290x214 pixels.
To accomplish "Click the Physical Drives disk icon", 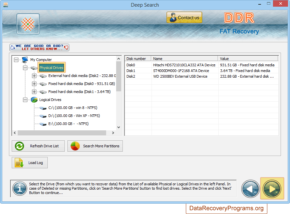I will coord(34,68).
